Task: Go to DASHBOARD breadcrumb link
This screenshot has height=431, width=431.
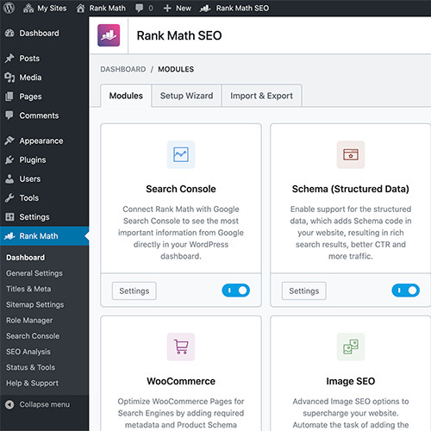Action: pos(123,69)
